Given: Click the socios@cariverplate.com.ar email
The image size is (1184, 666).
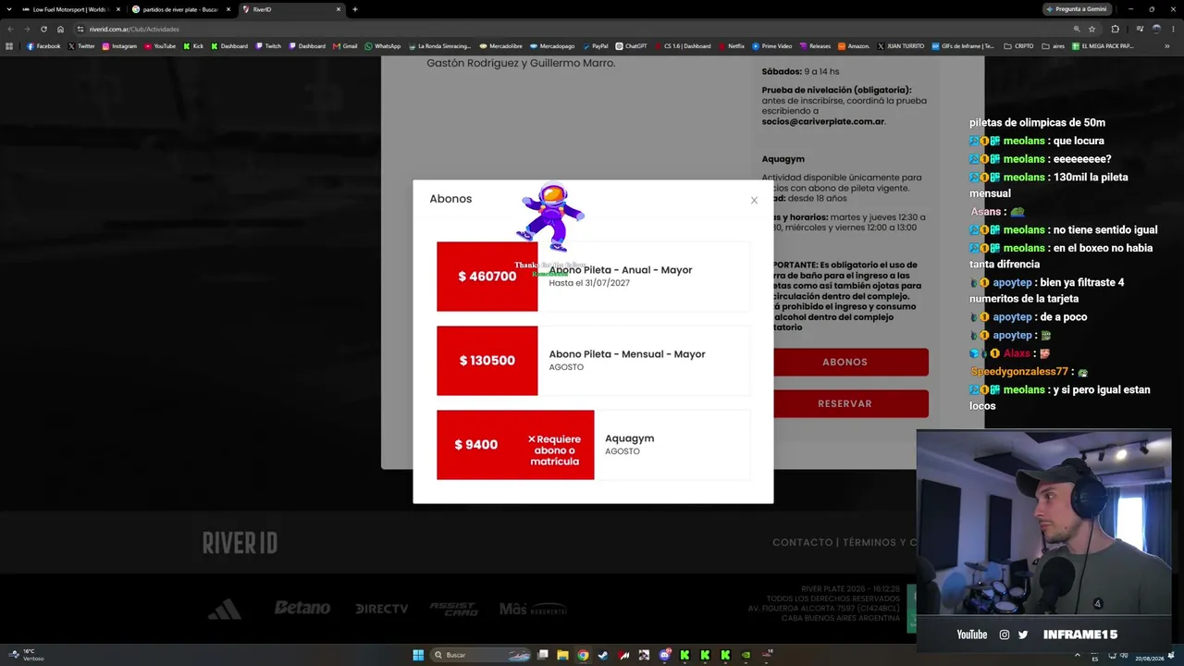Looking at the screenshot, I should tap(822, 121).
